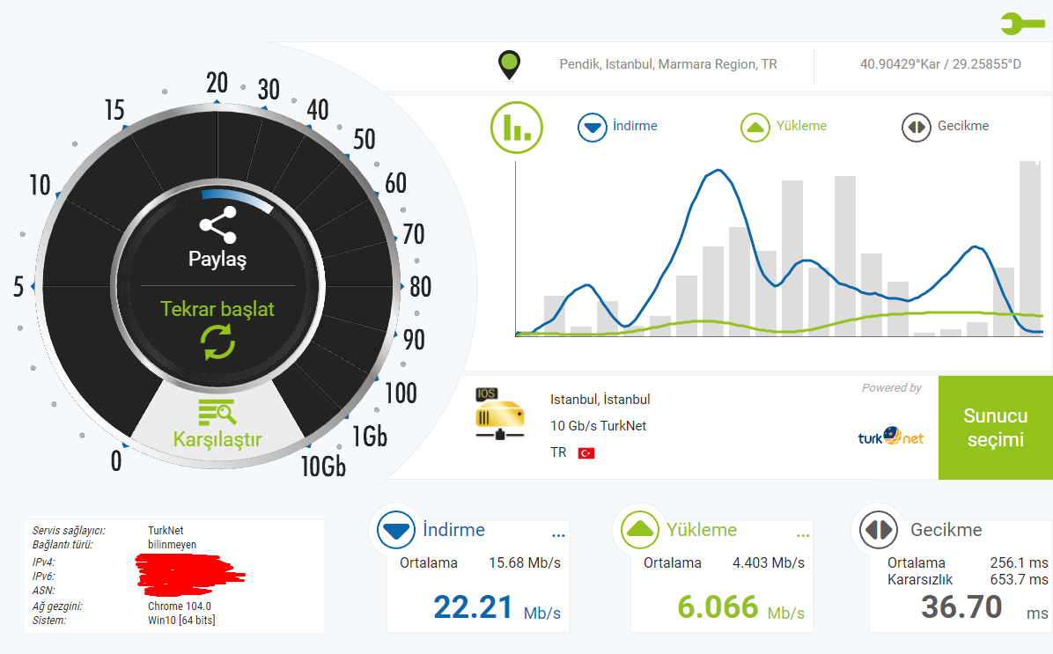Click the green restart arrows icon

click(x=217, y=342)
